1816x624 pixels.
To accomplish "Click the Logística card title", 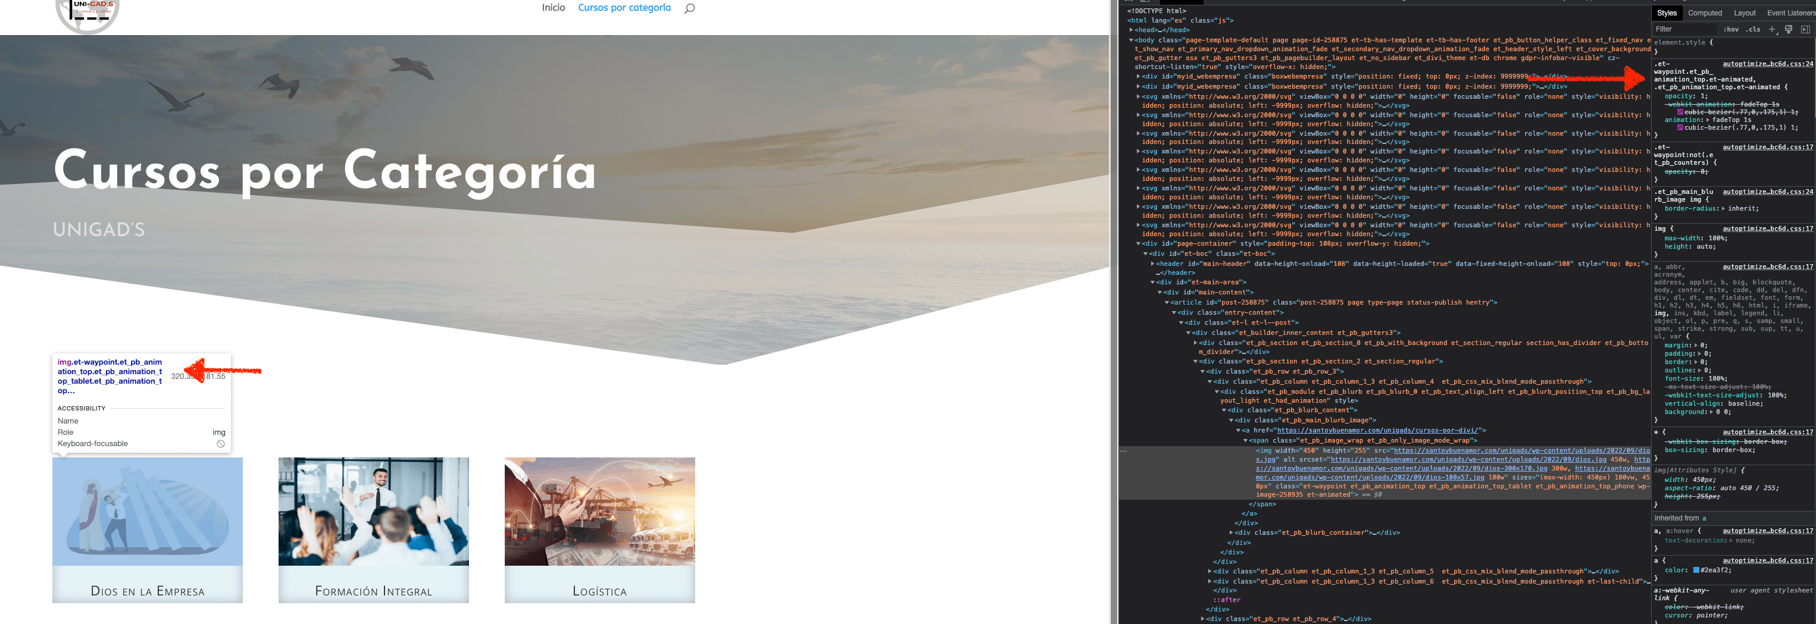I will pyautogui.click(x=600, y=591).
